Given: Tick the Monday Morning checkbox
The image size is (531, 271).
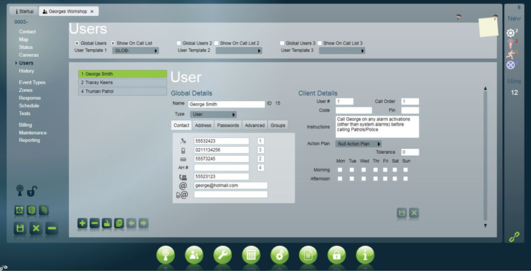Looking at the screenshot, I should (340, 170).
